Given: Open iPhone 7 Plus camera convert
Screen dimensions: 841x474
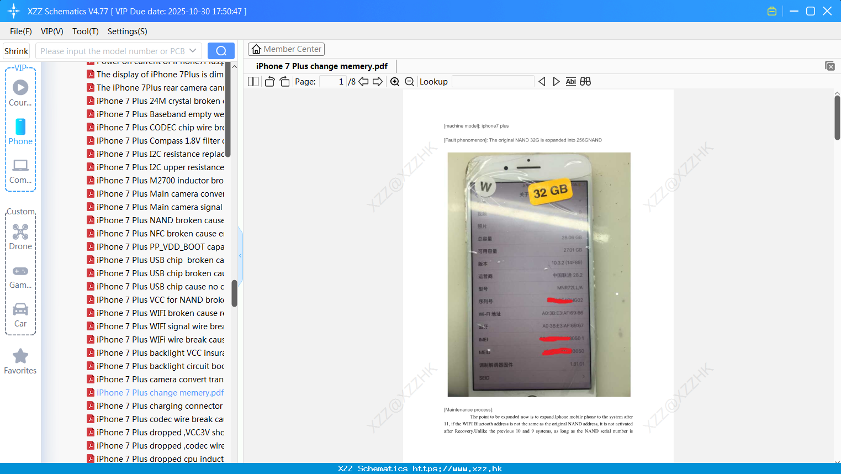Looking at the screenshot, I should [155, 380].
